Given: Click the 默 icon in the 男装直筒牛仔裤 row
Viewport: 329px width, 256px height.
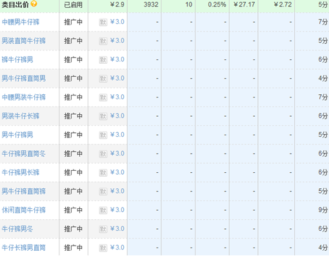Looking at the screenshot, I should click(103, 41).
